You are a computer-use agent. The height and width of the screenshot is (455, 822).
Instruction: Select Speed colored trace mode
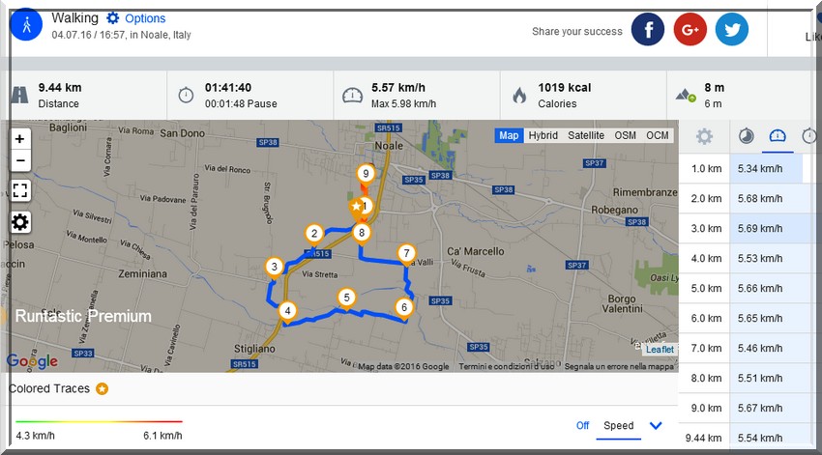coord(619,425)
